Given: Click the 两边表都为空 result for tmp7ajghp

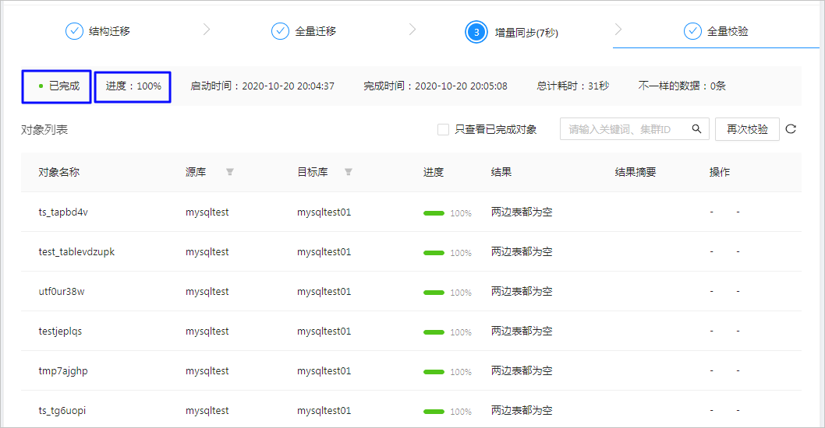Looking at the screenshot, I should [x=522, y=370].
